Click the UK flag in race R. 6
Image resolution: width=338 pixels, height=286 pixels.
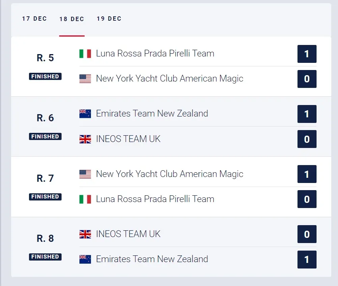(85, 139)
